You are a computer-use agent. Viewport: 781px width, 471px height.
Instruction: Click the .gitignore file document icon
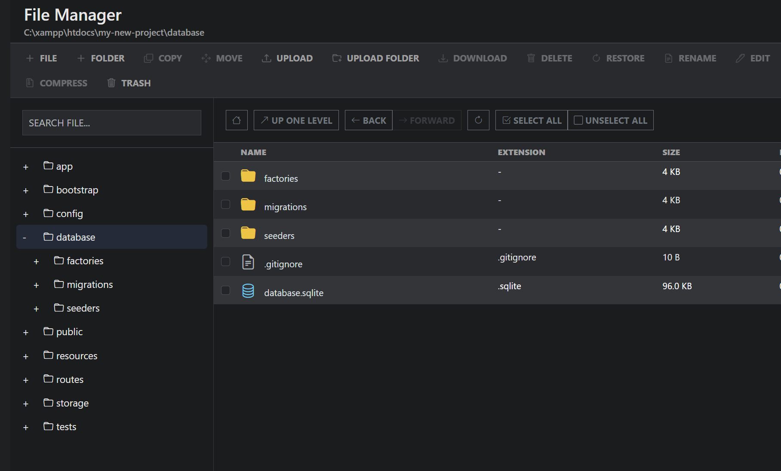pyautogui.click(x=248, y=262)
